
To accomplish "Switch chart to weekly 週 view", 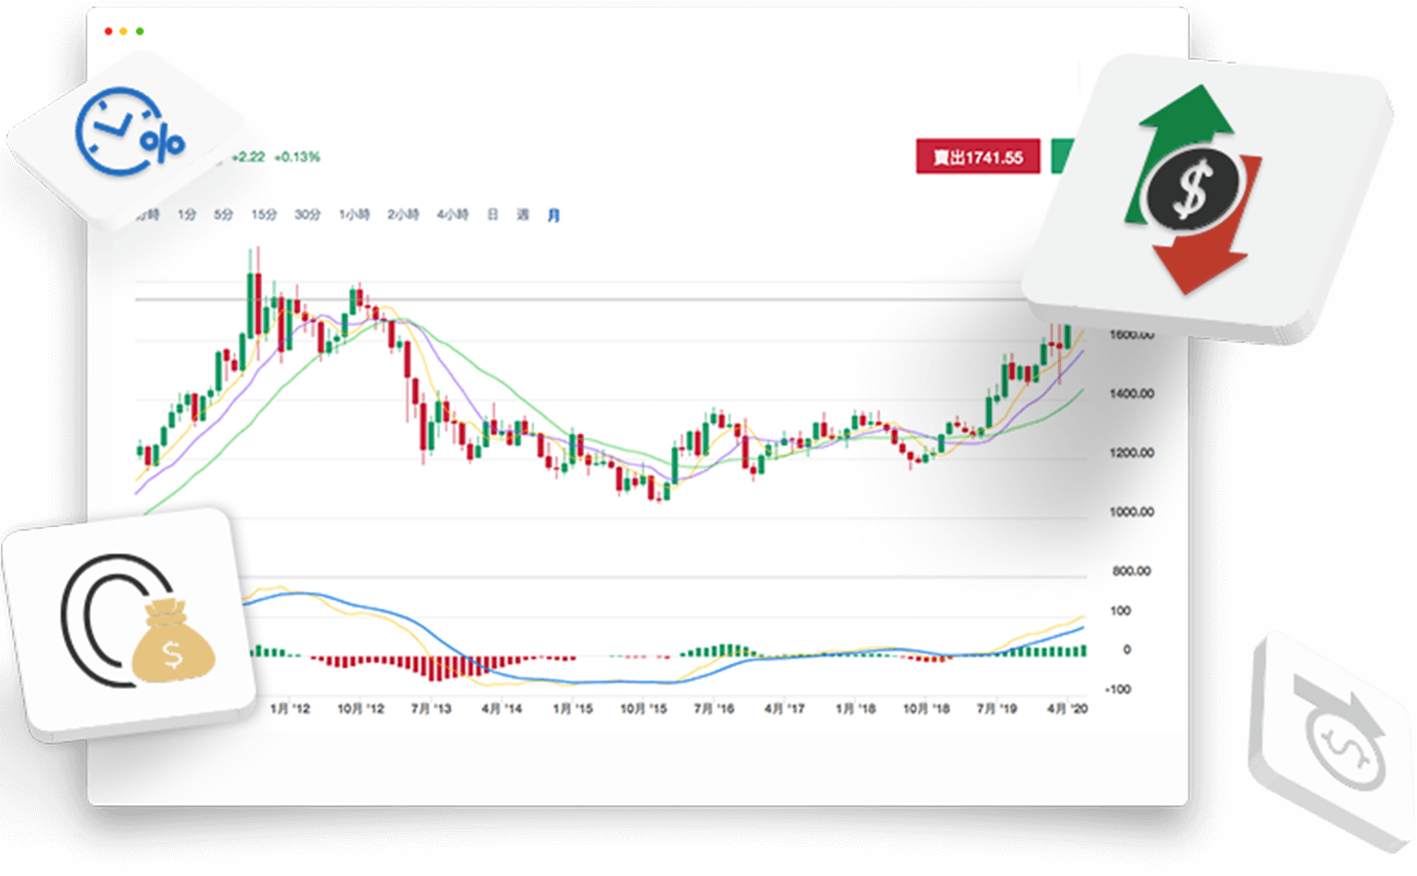I will pyautogui.click(x=523, y=215).
